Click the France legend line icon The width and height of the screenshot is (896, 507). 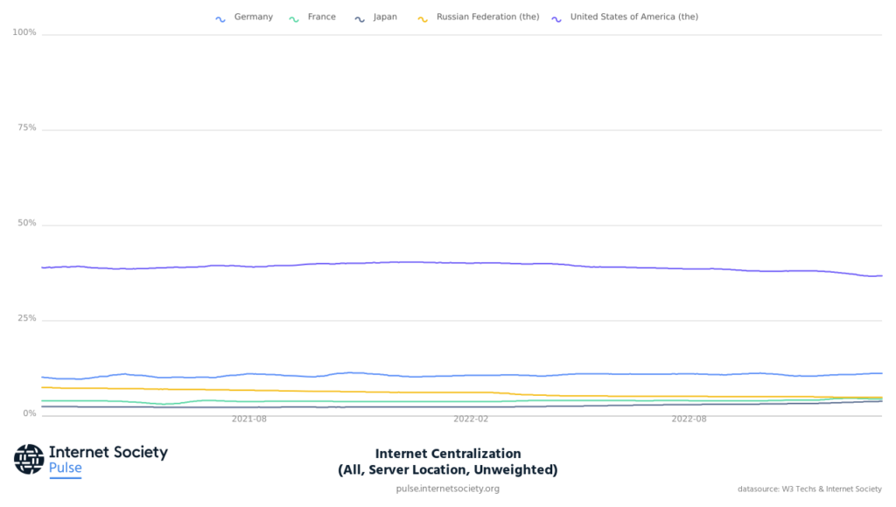[x=294, y=18]
